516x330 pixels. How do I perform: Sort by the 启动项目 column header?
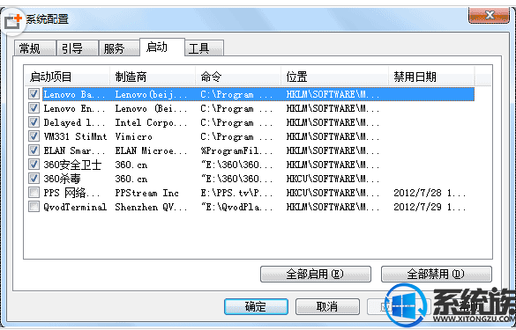click(x=67, y=77)
